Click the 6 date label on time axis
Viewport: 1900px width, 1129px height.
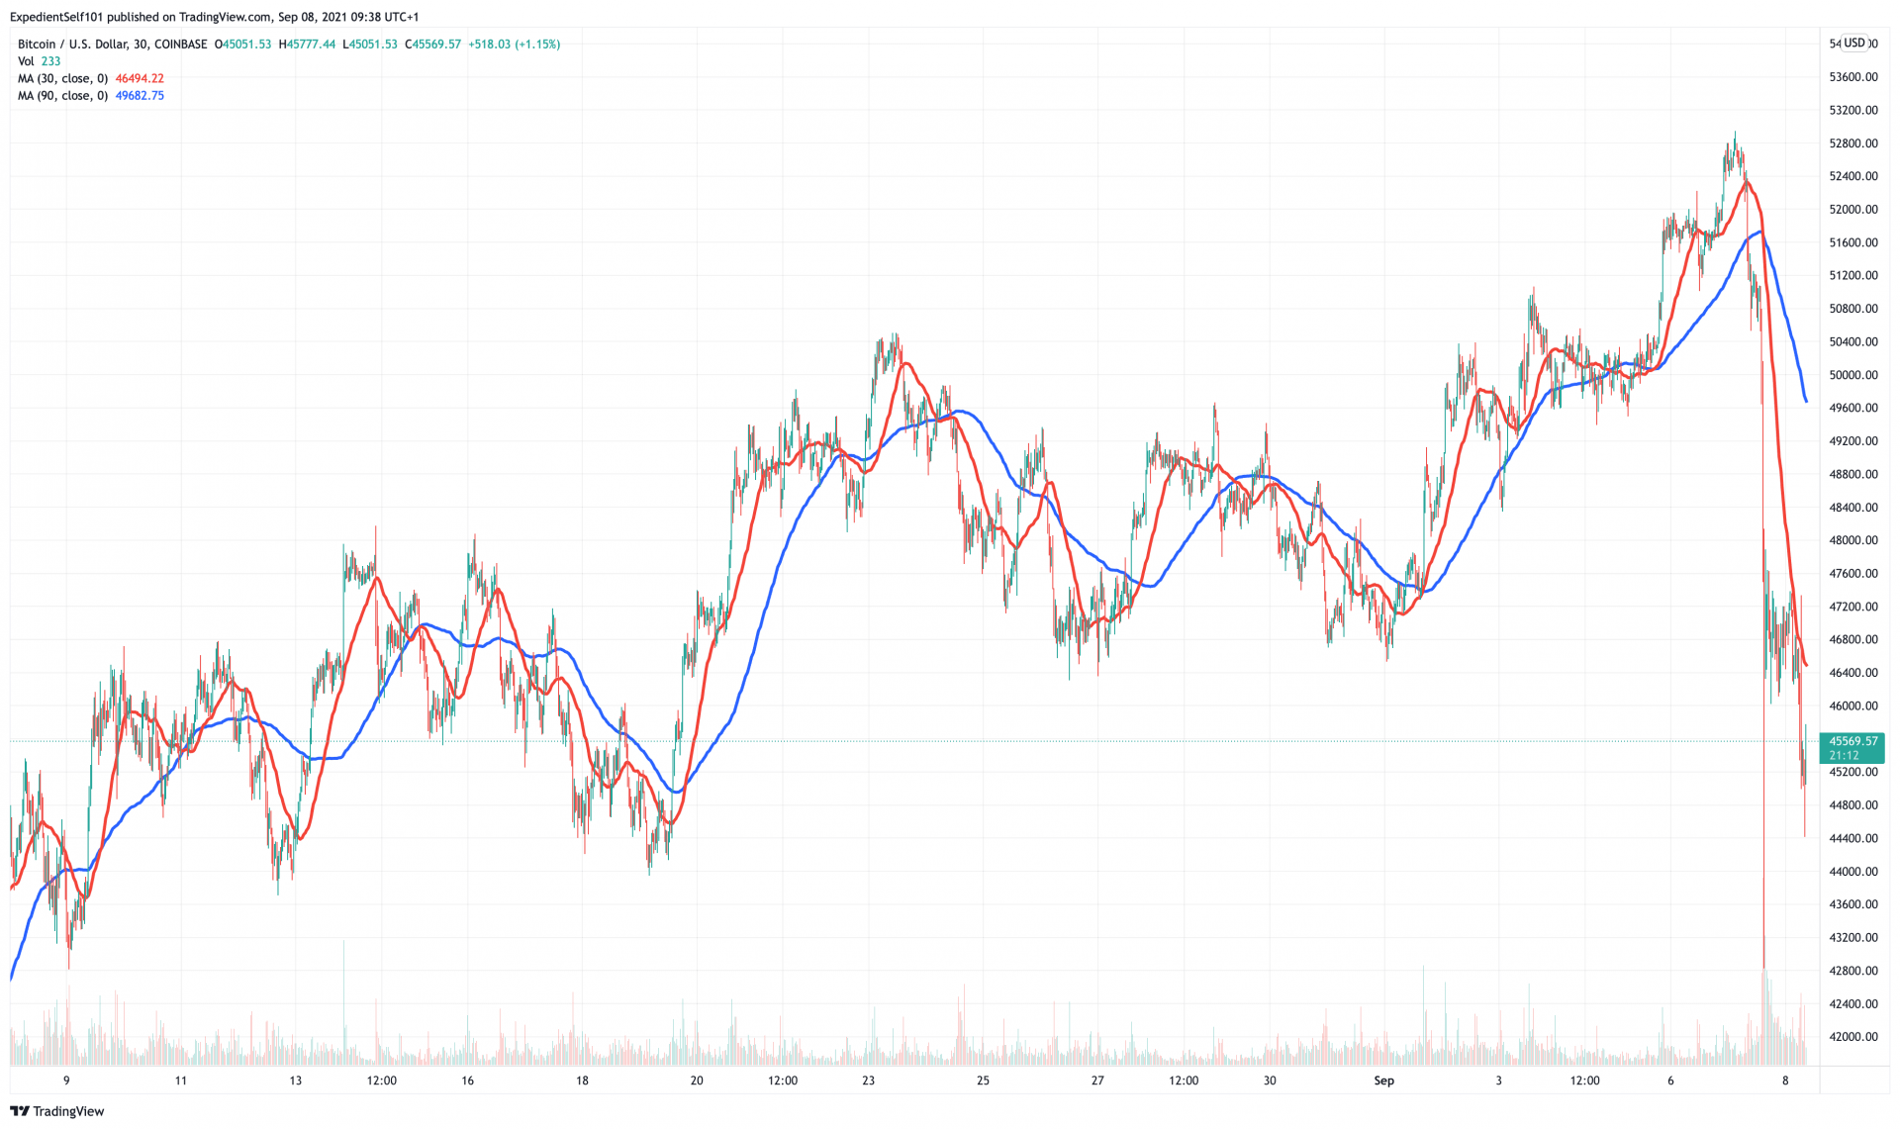(1670, 1081)
